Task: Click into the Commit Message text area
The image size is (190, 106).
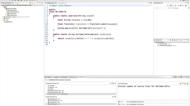Action: [153, 92]
